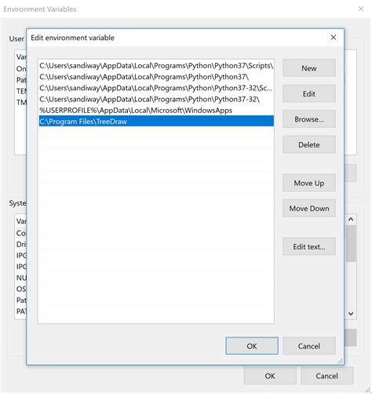This screenshot has height=394, width=372.
Task: Click Cancel in Environment Variables window
Action: (326, 376)
